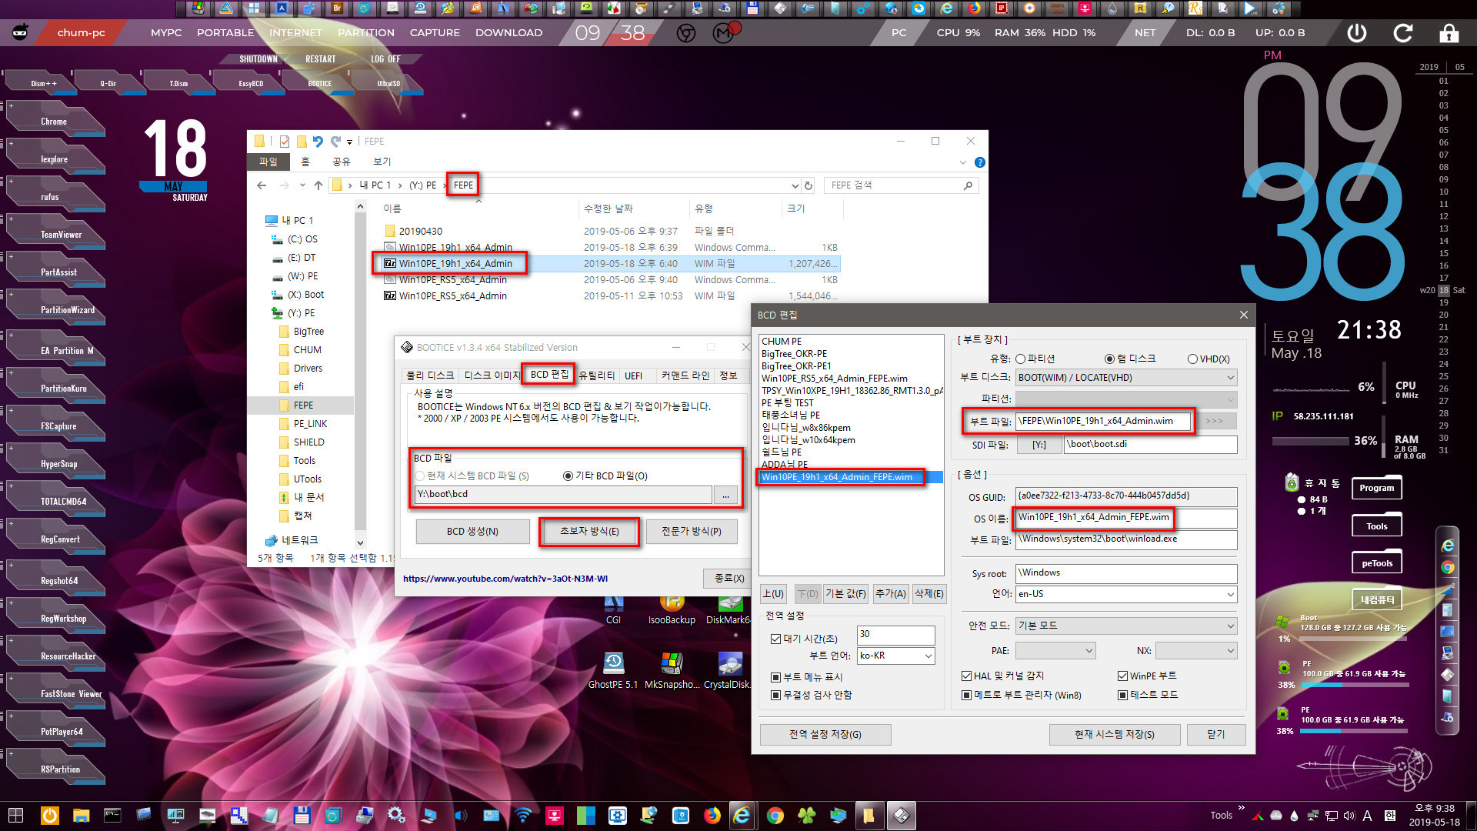The image size is (1477, 831).
Task: Select the VHD(X) radio button
Action: pyautogui.click(x=1192, y=359)
